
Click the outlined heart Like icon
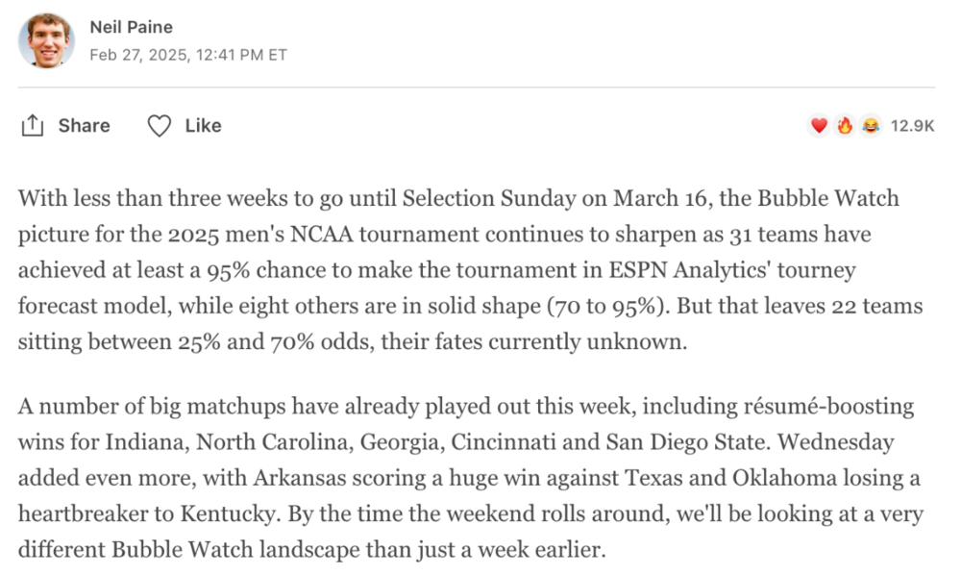pyautogui.click(x=160, y=126)
